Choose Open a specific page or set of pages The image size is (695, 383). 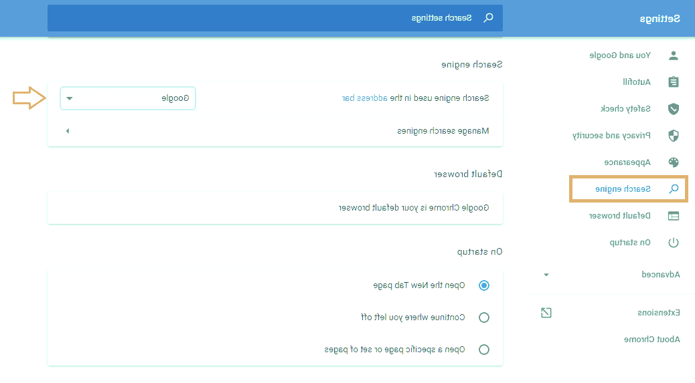click(x=484, y=350)
